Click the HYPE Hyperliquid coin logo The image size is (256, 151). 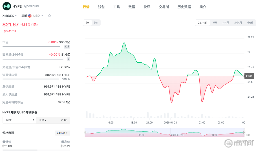pyautogui.click(x=7, y=6)
